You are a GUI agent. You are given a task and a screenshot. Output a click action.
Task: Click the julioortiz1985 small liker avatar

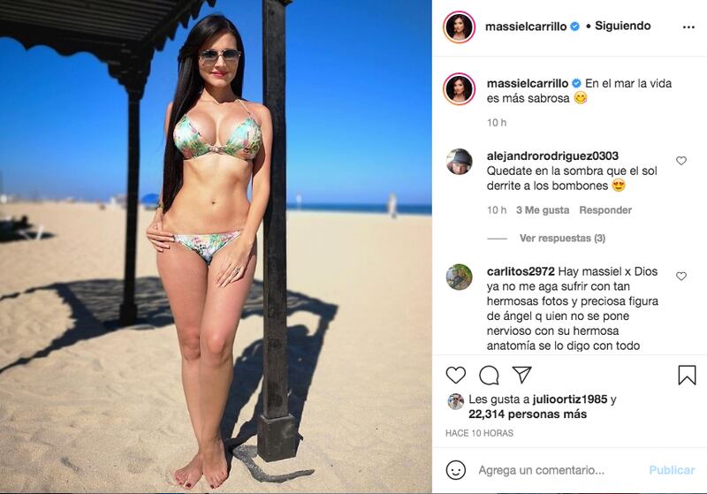point(455,401)
